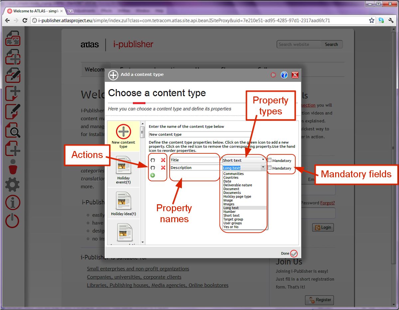Viewport: 399px width, 310px height.
Task: Switch to the Welcome to ATLAS browser tab
Action: coord(35,11)
